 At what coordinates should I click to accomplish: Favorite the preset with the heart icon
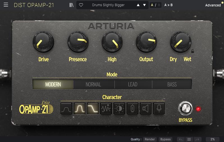(x=81, y=5)
